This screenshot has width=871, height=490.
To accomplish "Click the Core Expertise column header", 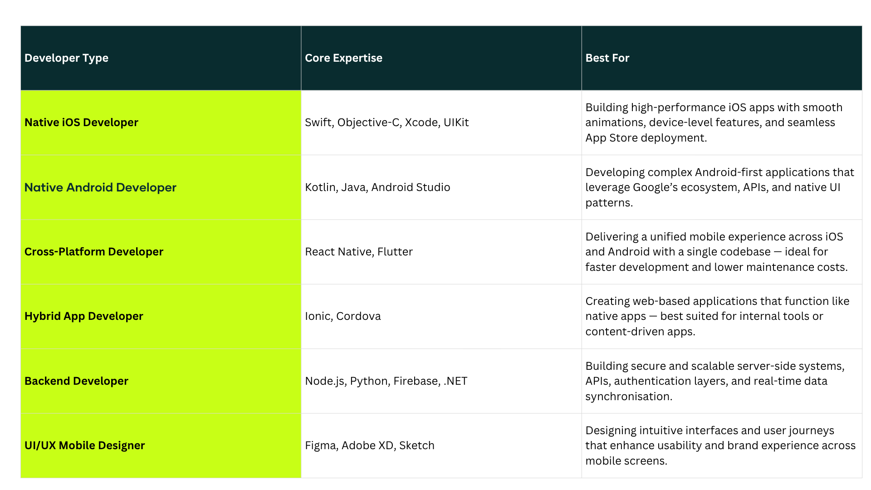I will click(x=343, y=58).
